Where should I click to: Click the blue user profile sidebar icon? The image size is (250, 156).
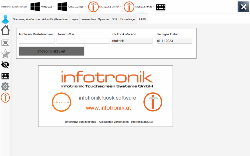(5, 19)
